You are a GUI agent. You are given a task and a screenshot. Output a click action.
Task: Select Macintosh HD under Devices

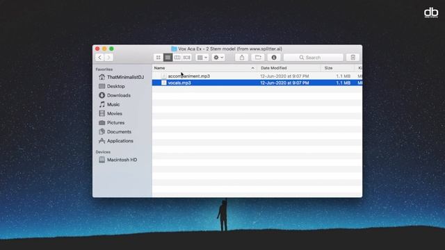click(x=118, y=160)
